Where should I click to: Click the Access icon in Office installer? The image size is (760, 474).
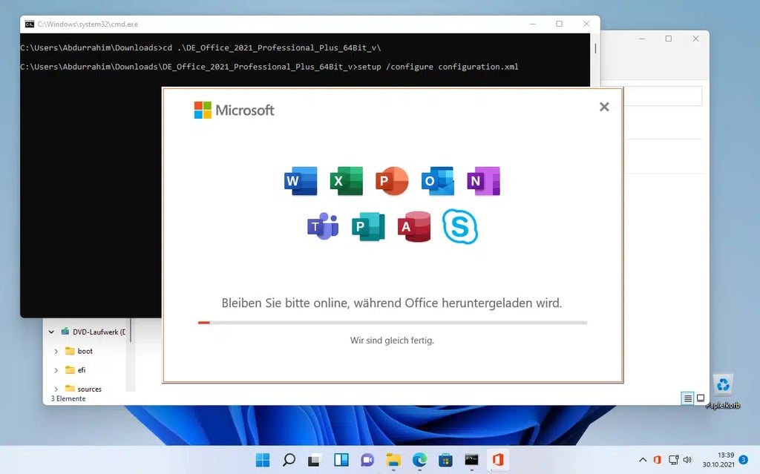[414, 226]
